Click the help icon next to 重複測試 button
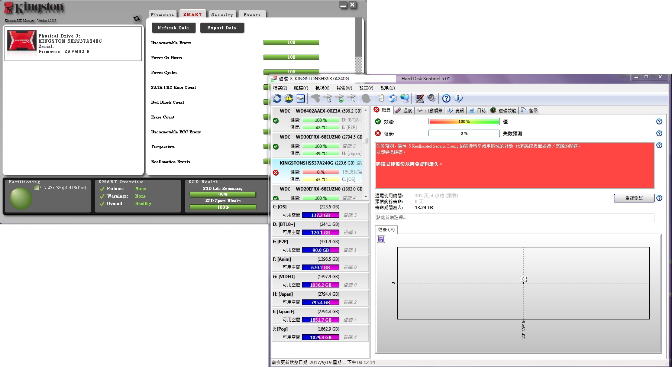The height and width of the screenshot is (367, 672). coord(659,198)
